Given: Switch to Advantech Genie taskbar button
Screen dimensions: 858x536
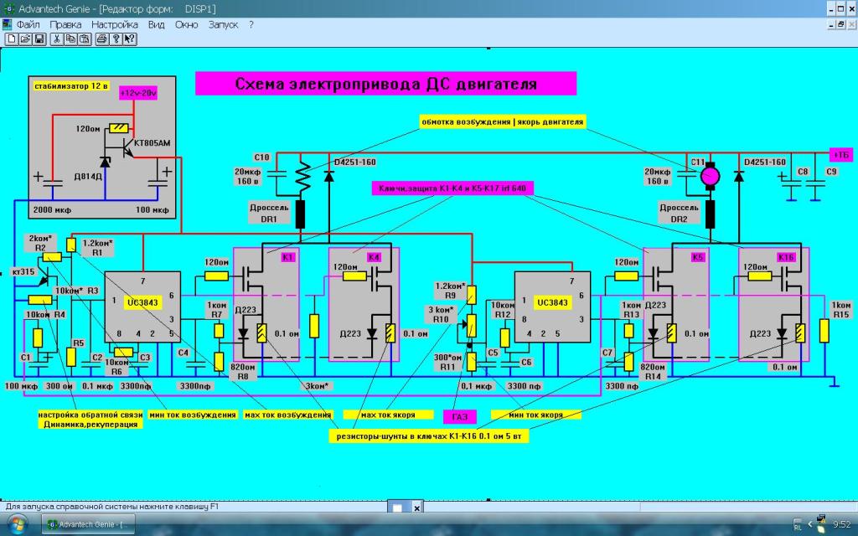Looking at the screenshot, I should coord(88,525).
